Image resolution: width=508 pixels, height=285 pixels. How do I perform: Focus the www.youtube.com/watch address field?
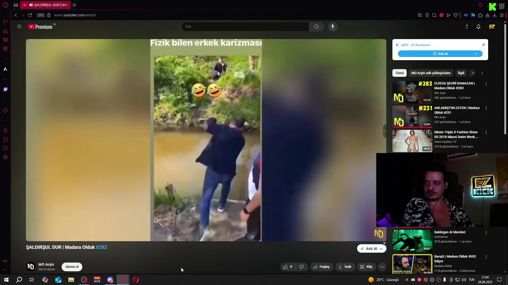coord(75,15)
